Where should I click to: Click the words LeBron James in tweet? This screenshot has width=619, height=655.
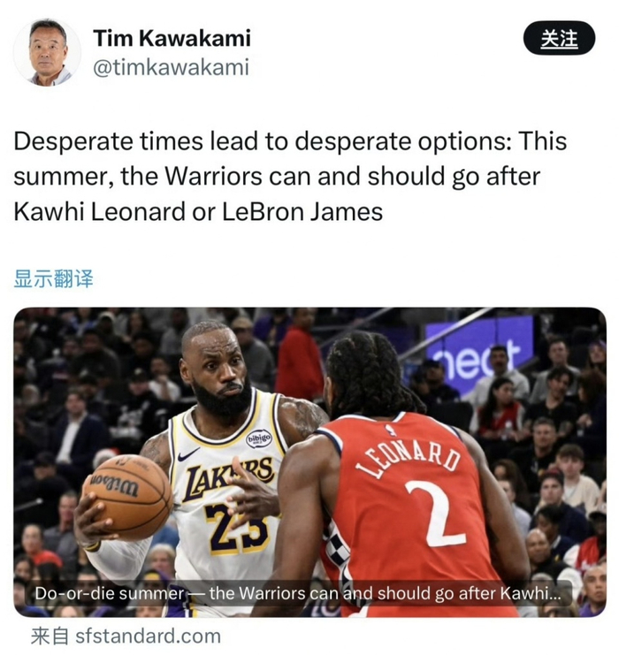(302, 211)
